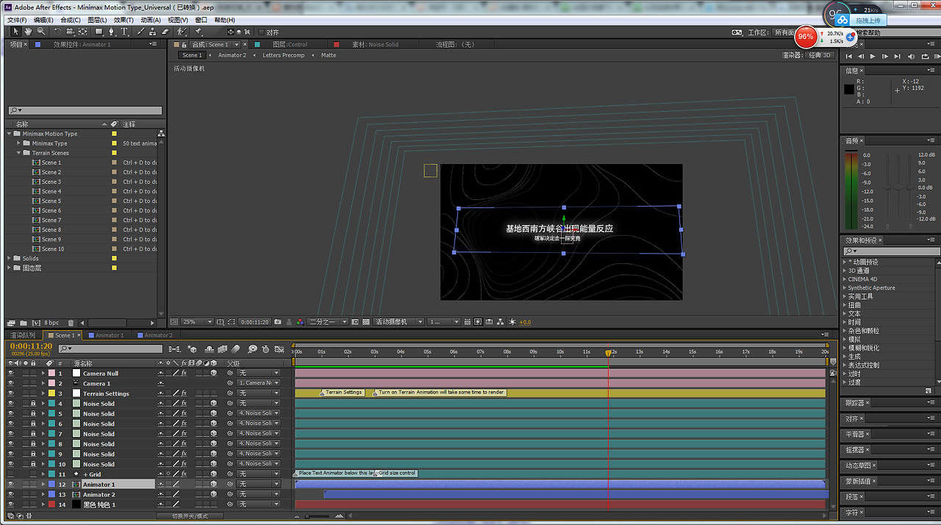Open the 效果(T) menu
Viewport: 941px width, 525px height.
(x=124, y=20)
